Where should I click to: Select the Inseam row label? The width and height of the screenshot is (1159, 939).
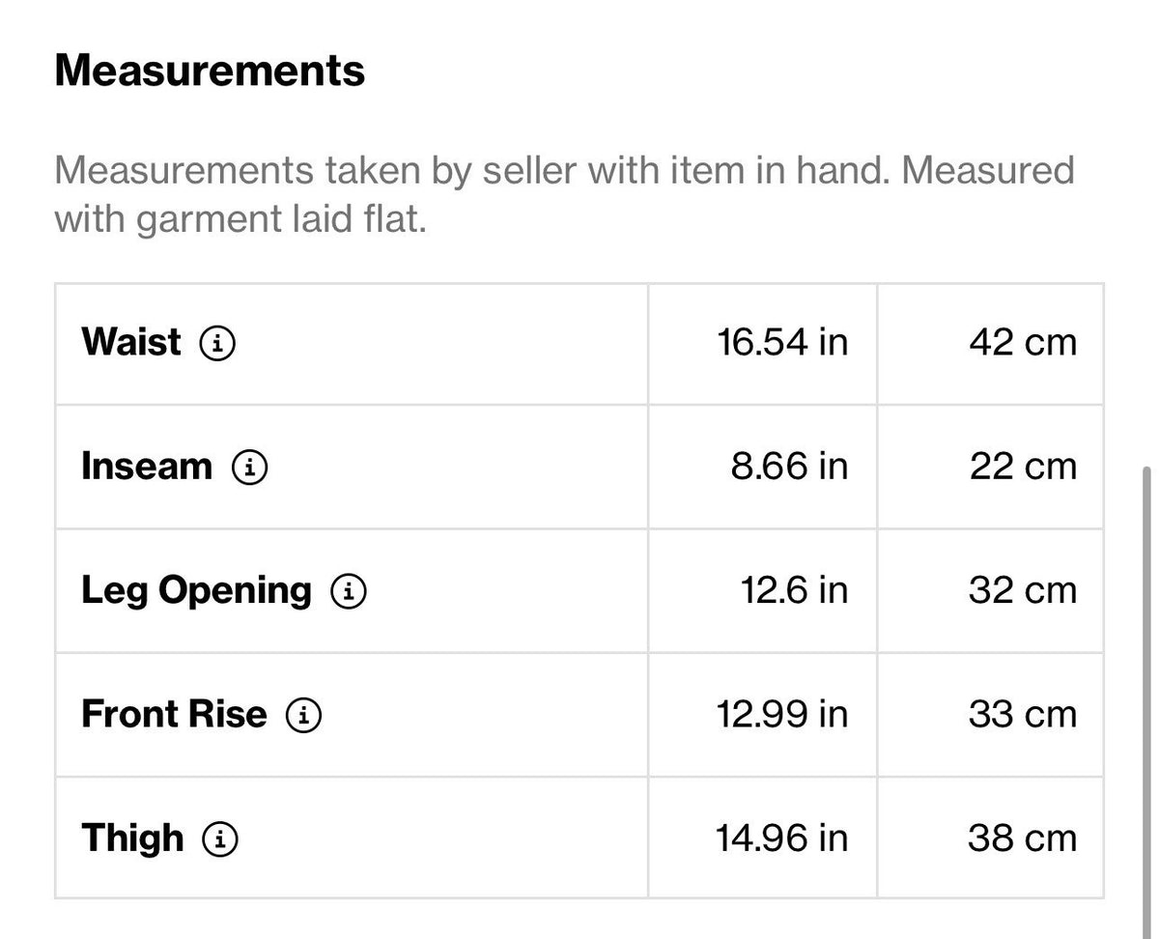[147, 467]
